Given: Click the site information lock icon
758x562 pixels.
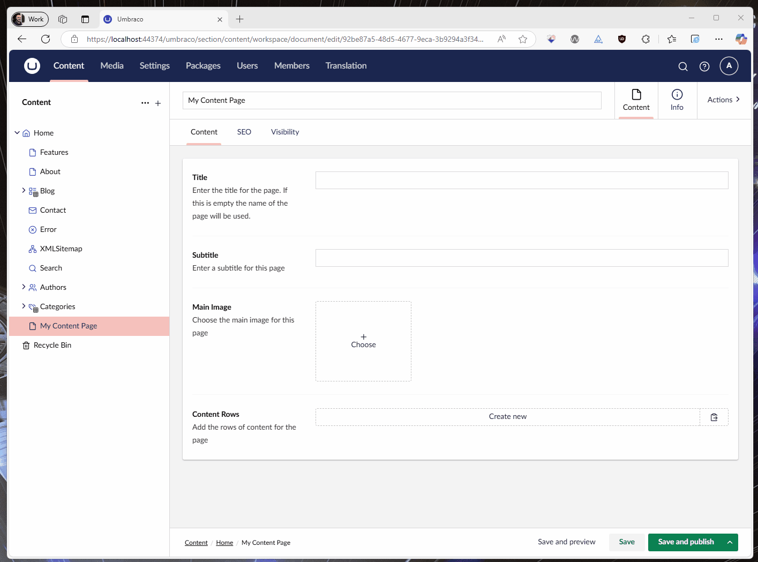Looking at the screenshot, I should click(74, 39).
